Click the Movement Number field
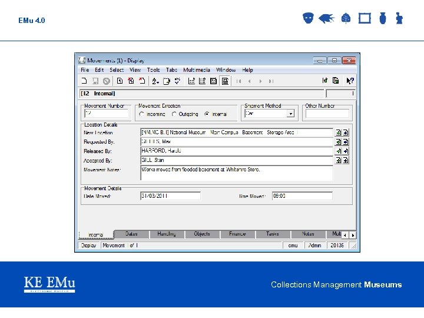This screenshot has width=424, height=318. click(x=107, y=114)
